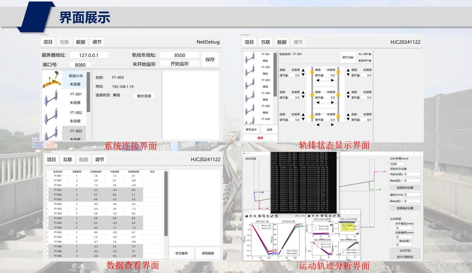Click Home icon in Figure 1 toolbar
472x273 pixels.
tap(247, 216)
